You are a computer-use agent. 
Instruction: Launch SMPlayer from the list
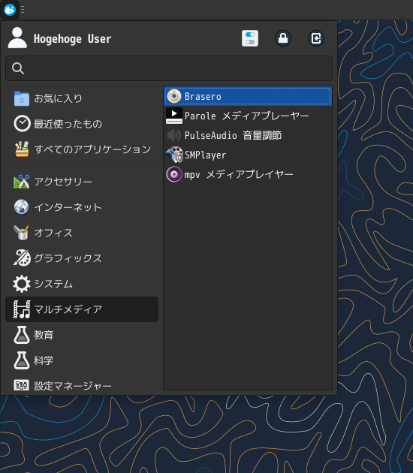click(x=247, y=155)
